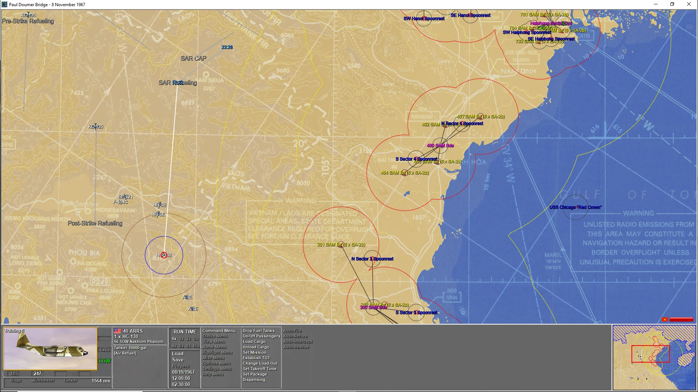Select the SE Hanoi Spoonrest radar site
698x392 pixels.
[470, 15]
